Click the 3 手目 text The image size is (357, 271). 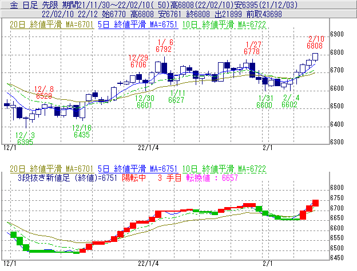[x=169, y=177]
